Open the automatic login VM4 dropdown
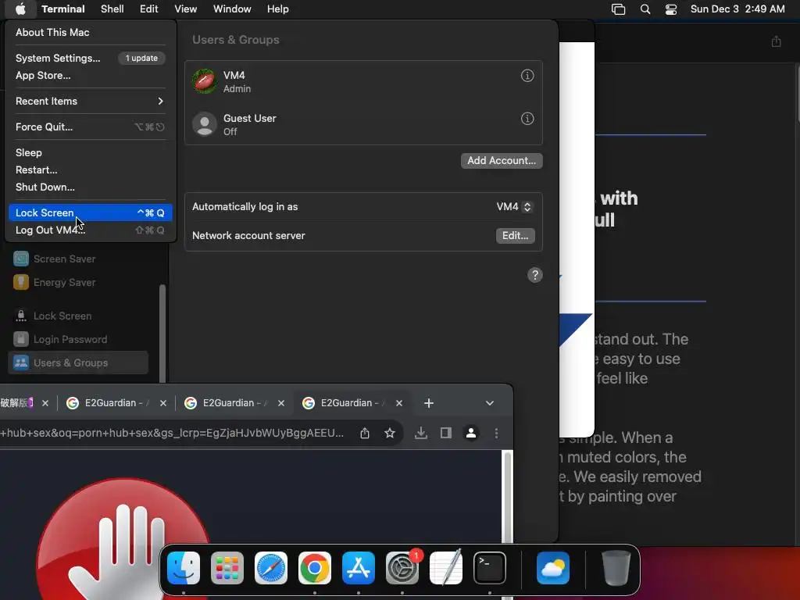Screen dimensions: 800x600 tap(514, 206)
